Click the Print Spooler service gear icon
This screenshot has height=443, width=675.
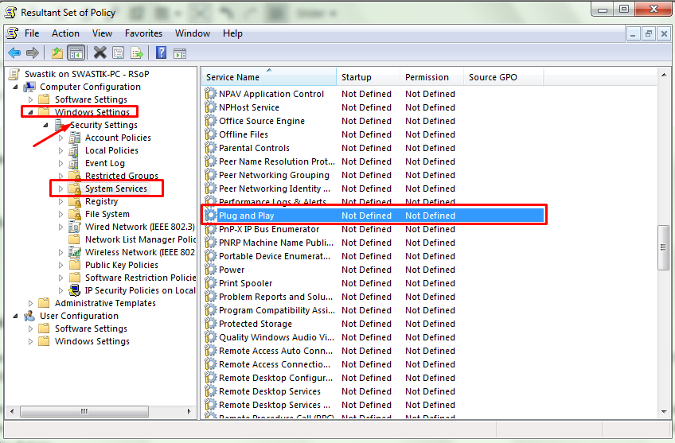(211, 283)
